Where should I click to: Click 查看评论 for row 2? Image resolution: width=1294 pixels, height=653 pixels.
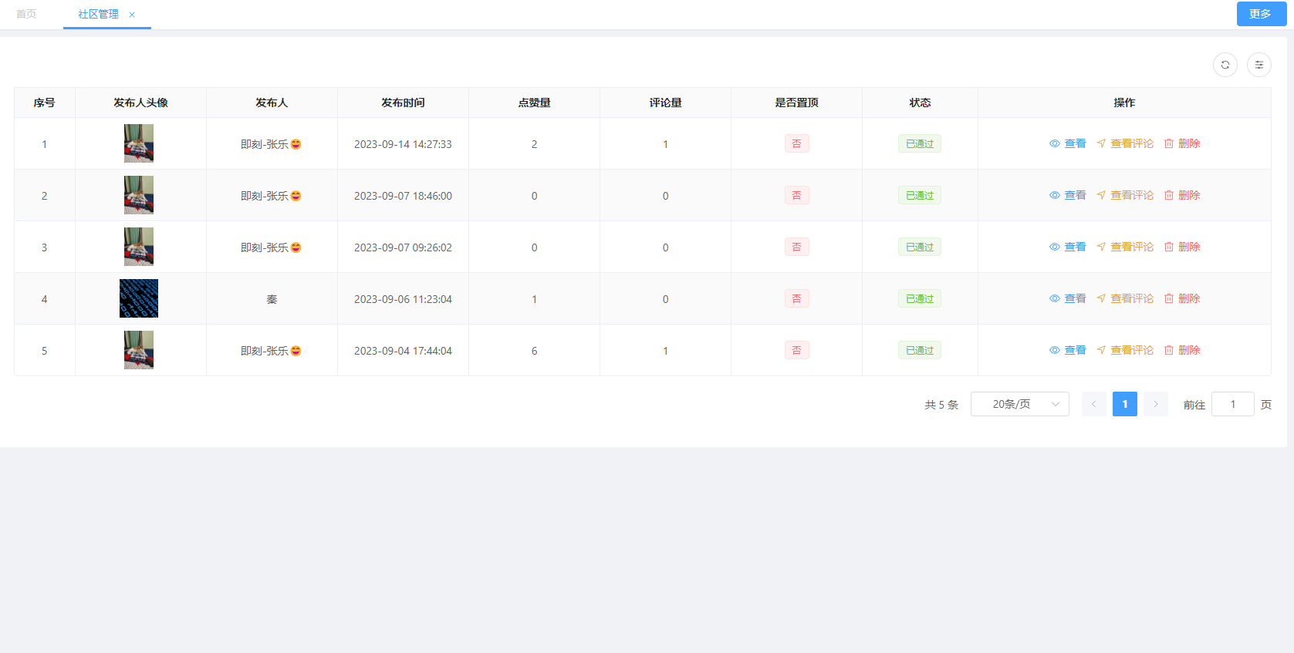(1125, 195)
